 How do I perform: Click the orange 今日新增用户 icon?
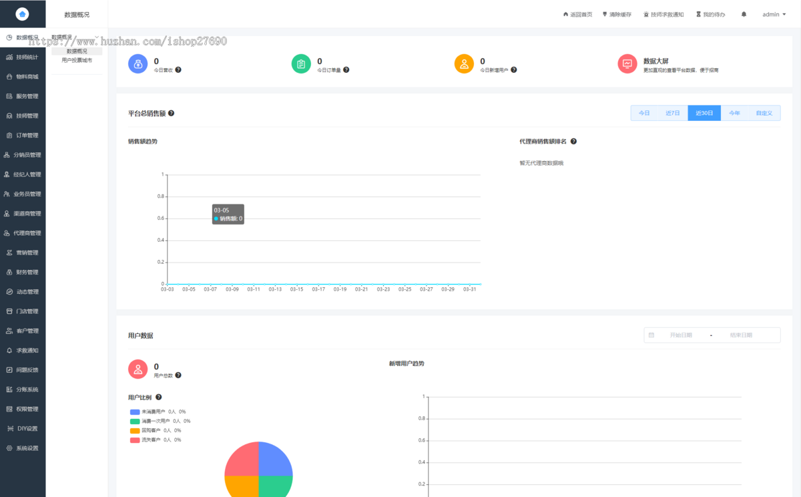coord(464,64)
